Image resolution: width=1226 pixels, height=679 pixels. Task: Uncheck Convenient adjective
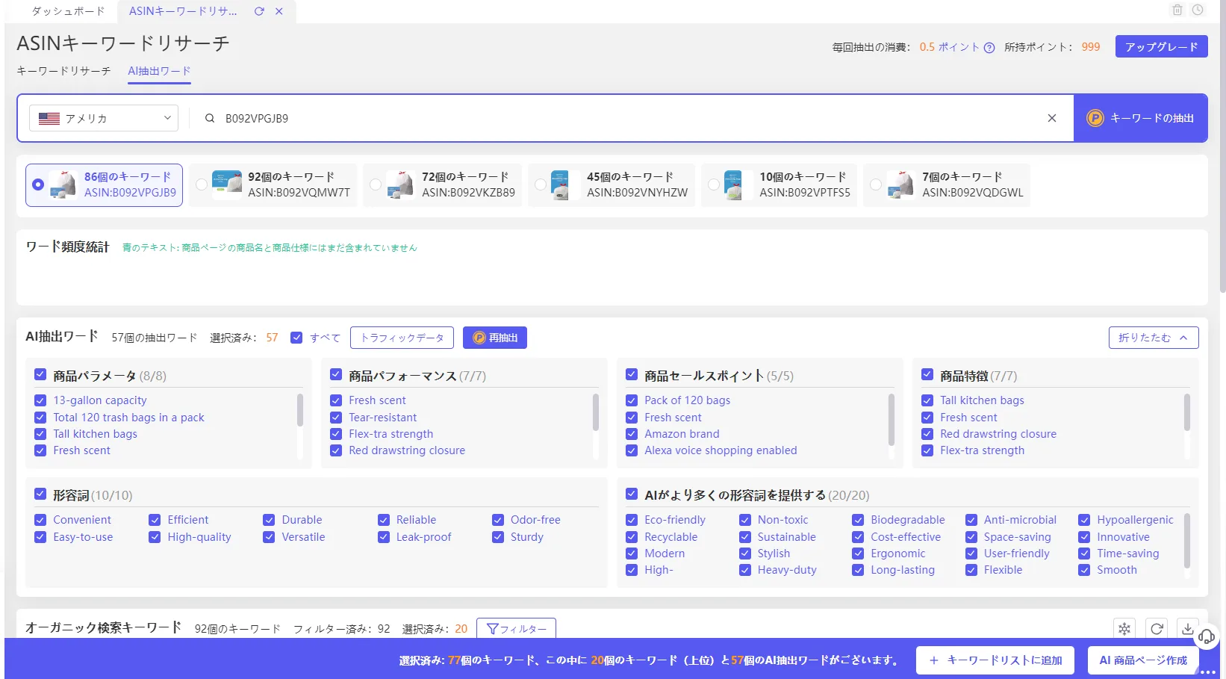point(40,520)
